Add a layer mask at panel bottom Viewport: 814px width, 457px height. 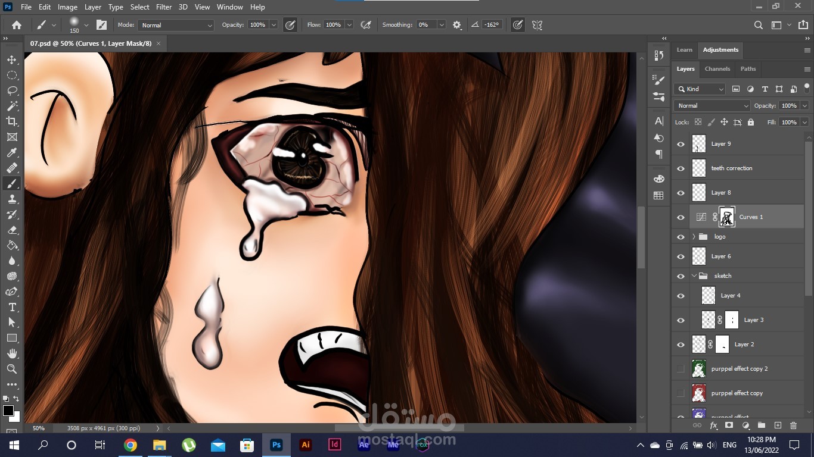click(729, 425)
